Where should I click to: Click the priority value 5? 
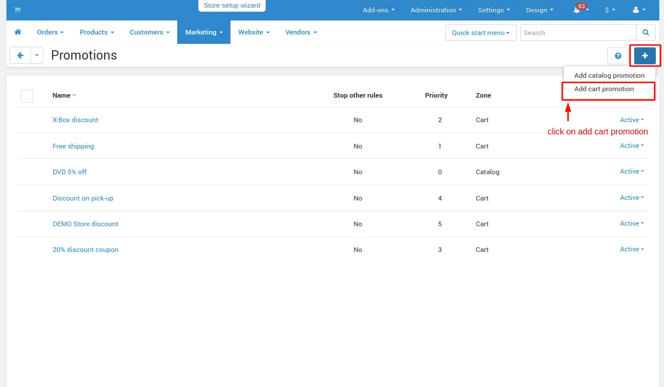coord(440,224)
